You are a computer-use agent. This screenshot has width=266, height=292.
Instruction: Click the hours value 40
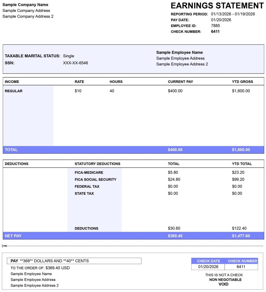[112, 91]
